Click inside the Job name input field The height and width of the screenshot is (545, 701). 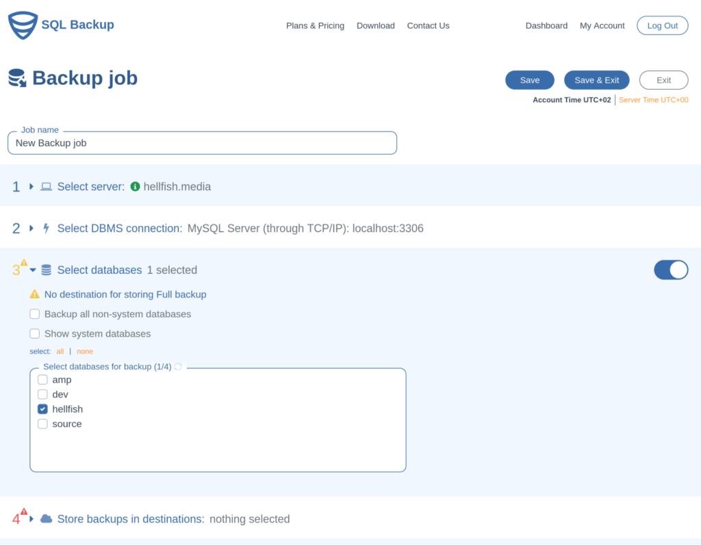click(x=202, y=142)
